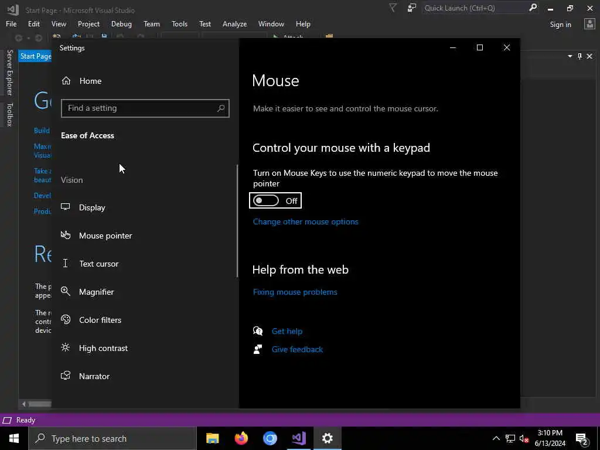The height and width of the screenshot is (450, 600).
Task: Click the Visual Studio feedback icon
Action: coord(411,8)
